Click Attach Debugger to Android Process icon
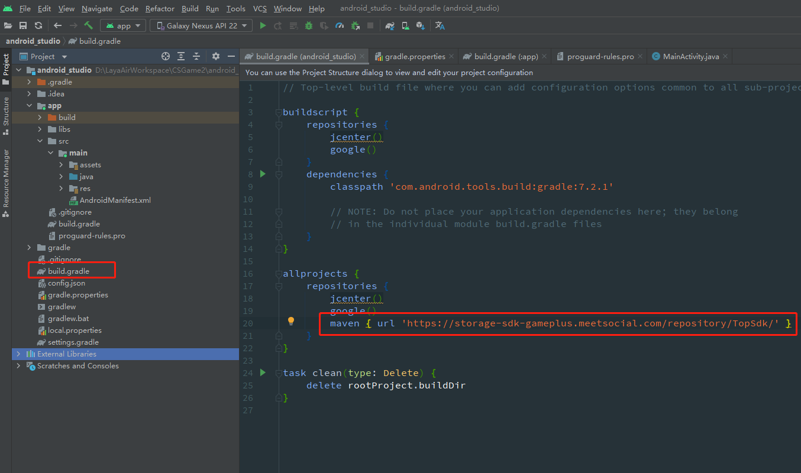Screen dimensions: 801x473 click(355, 25)
